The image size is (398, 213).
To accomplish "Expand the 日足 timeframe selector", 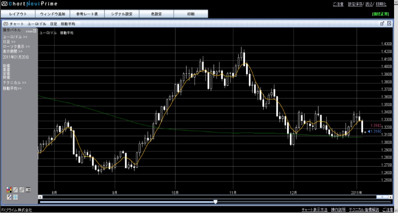I will pyautogui.click(x=9, y=42).
